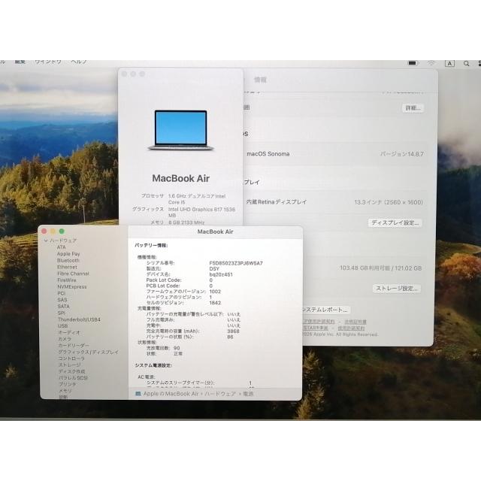Open the ウインドウ menu
This screenshot has width=481, height=481.
tap(48, 62)
